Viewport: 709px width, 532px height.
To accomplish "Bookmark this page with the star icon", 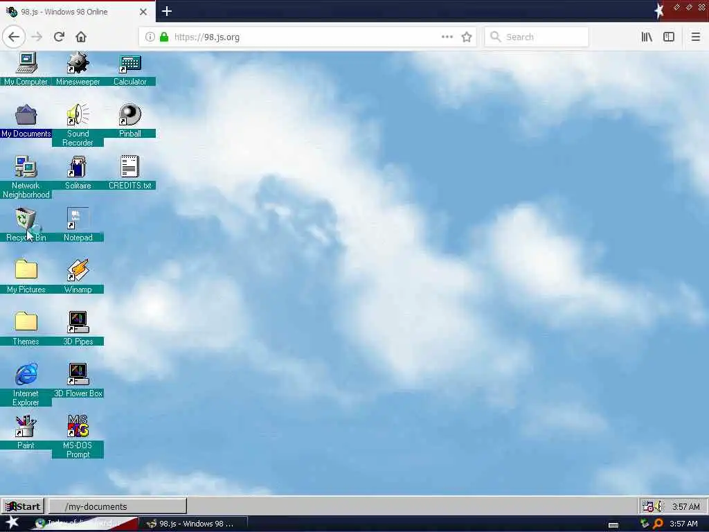I will pos(467,37).
